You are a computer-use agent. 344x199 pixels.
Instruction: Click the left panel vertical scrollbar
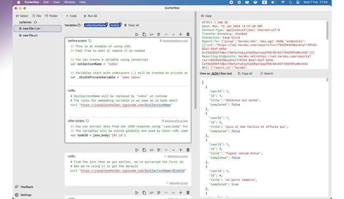[x=195, y=60]
